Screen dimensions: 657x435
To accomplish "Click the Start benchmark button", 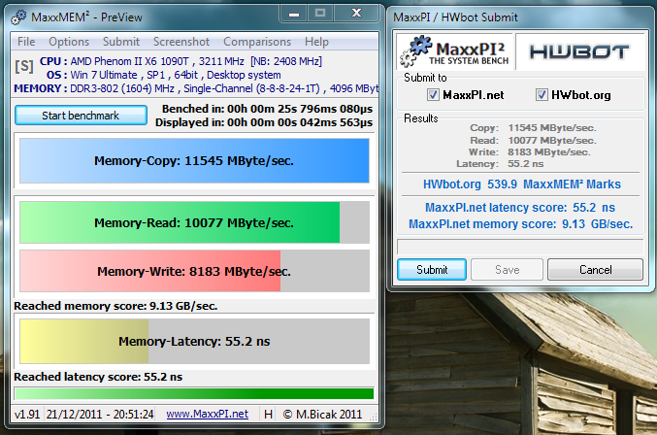I will point(81,116).
